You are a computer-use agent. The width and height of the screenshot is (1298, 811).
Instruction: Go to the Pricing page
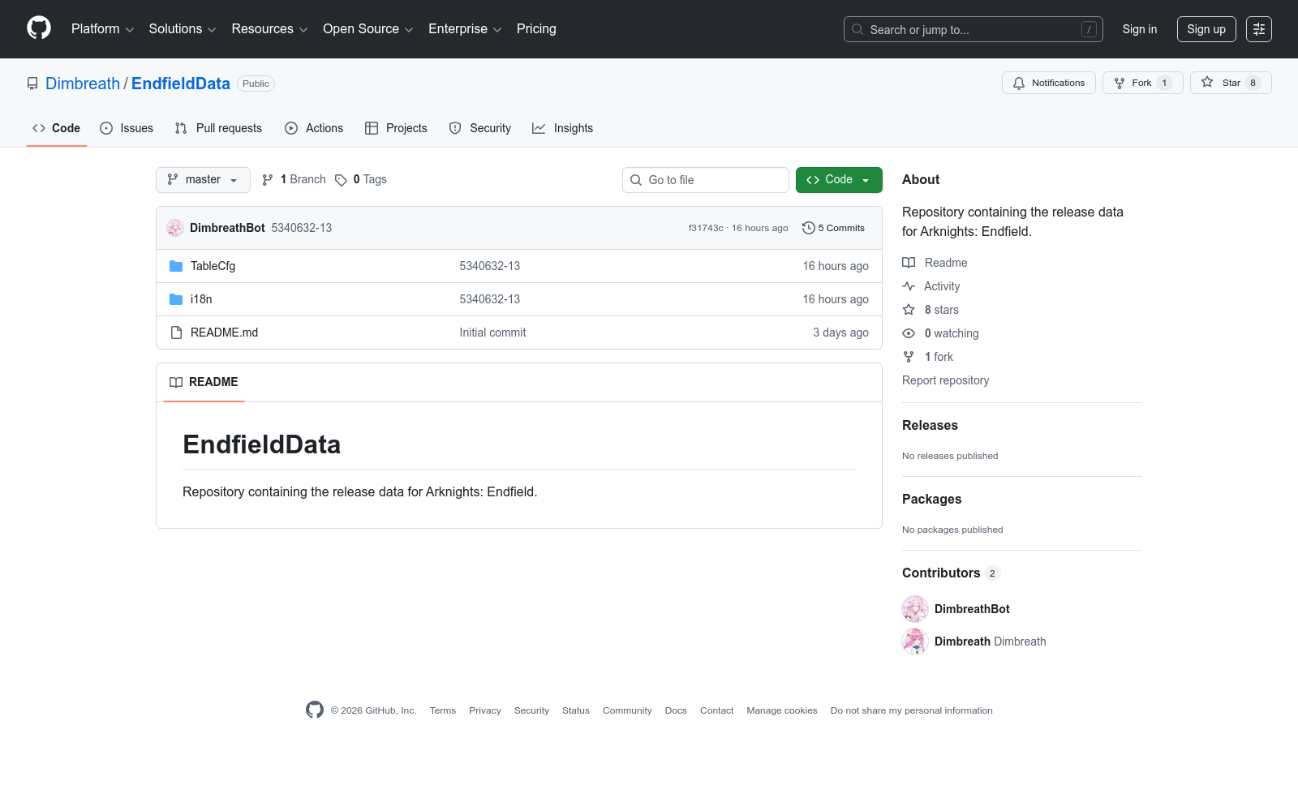[536, 29]
